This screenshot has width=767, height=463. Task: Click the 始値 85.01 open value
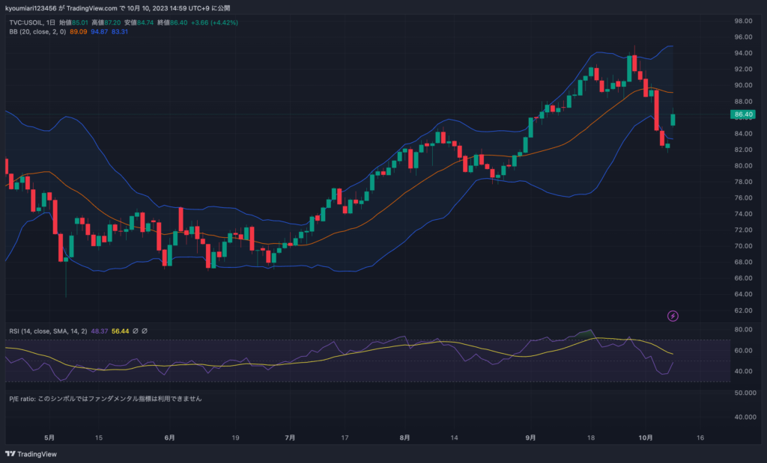click(x=73, y=22)
